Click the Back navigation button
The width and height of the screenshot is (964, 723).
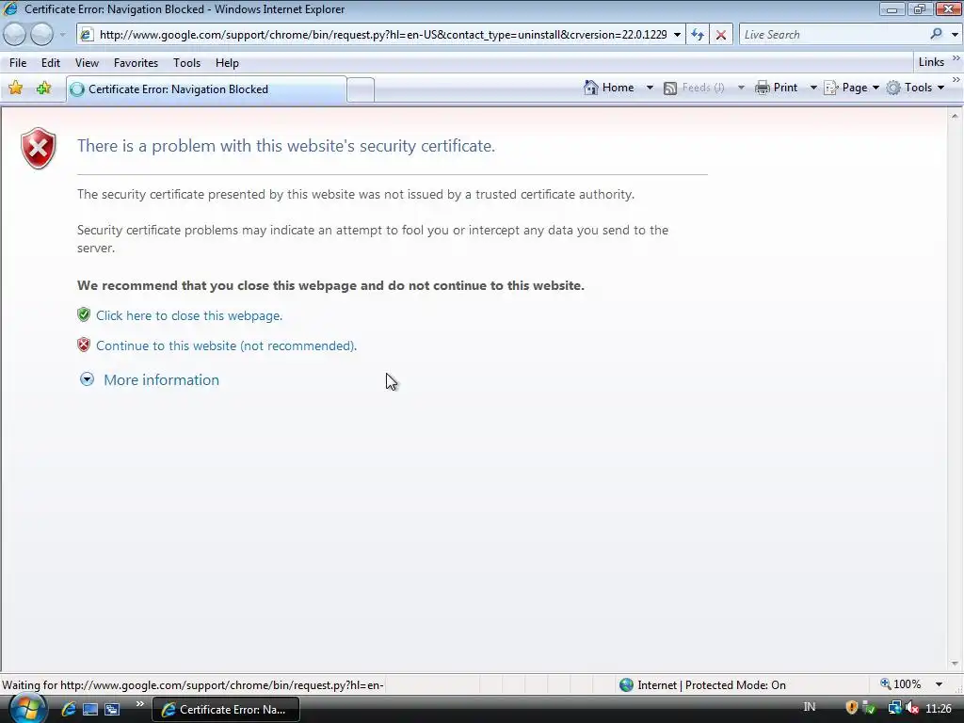[x=15, y=35]
